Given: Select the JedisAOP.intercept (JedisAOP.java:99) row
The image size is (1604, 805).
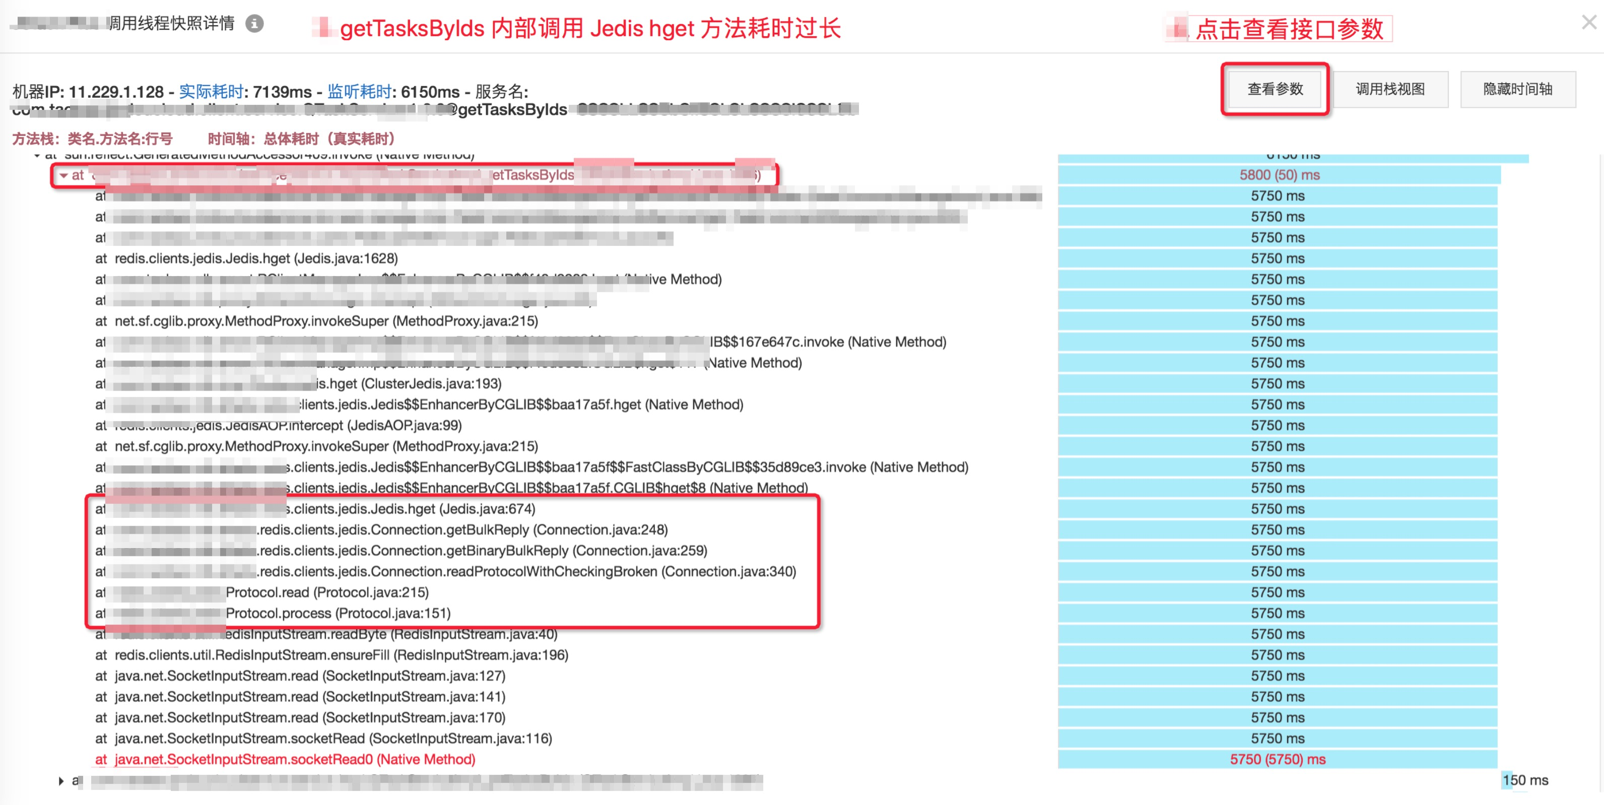Looking at the screenshot, I should (279, 425).
